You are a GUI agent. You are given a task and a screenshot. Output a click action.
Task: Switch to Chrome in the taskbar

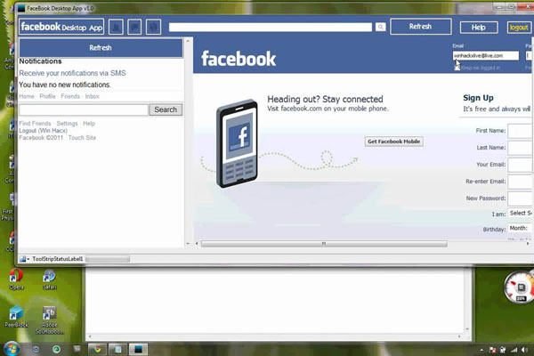pyautogui.click(x=97, y=349)
